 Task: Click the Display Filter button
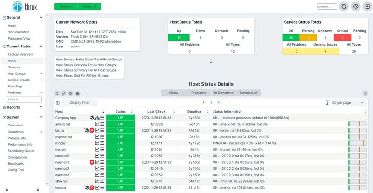click(x=79, y=103)
